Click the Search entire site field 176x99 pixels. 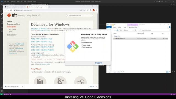(x=79, y=15)
